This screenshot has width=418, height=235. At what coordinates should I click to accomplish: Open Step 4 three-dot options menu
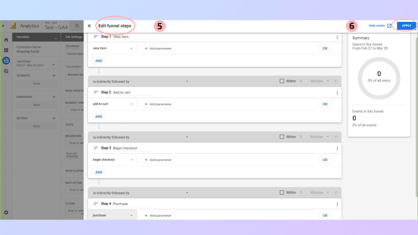click(337, 204)
